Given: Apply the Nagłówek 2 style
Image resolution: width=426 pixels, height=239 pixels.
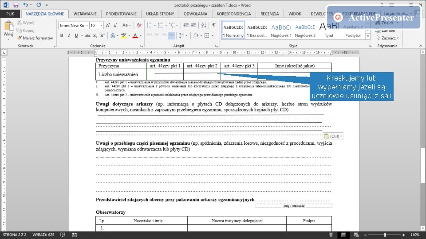Looking at the screenshot, I should tap(305, 31).
